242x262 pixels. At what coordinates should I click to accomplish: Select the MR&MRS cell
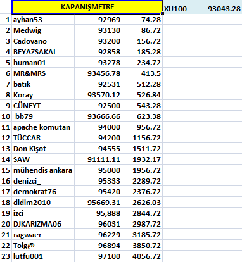click(43, 73)
